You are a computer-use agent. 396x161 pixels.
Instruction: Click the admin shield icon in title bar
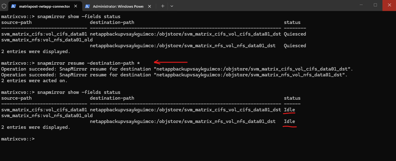(4, 6)
